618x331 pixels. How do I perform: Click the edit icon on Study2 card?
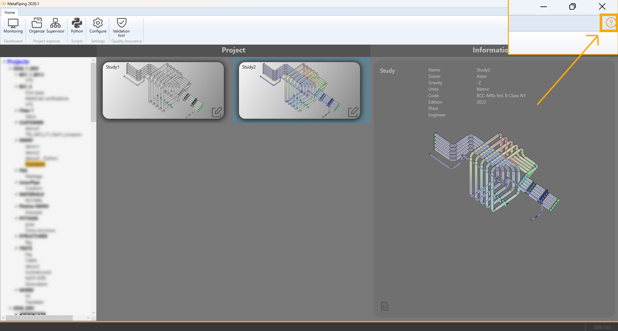[x=353, y=112]
